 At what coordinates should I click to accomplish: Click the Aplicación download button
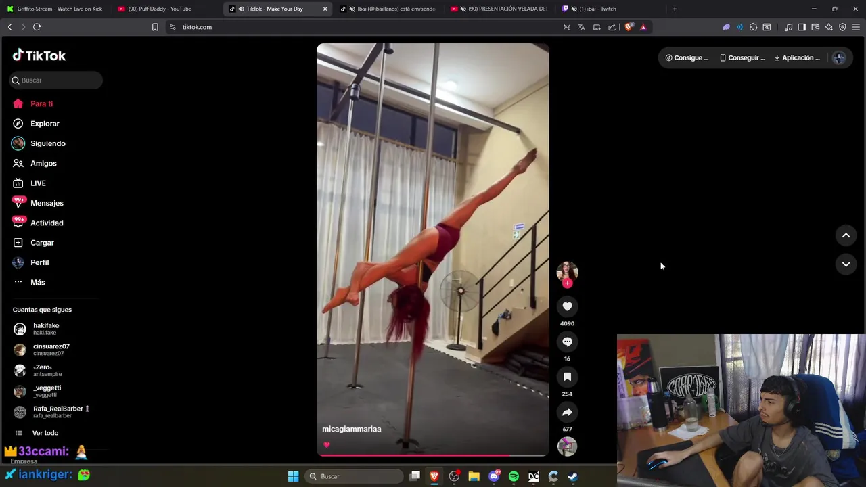coord(797,57)
